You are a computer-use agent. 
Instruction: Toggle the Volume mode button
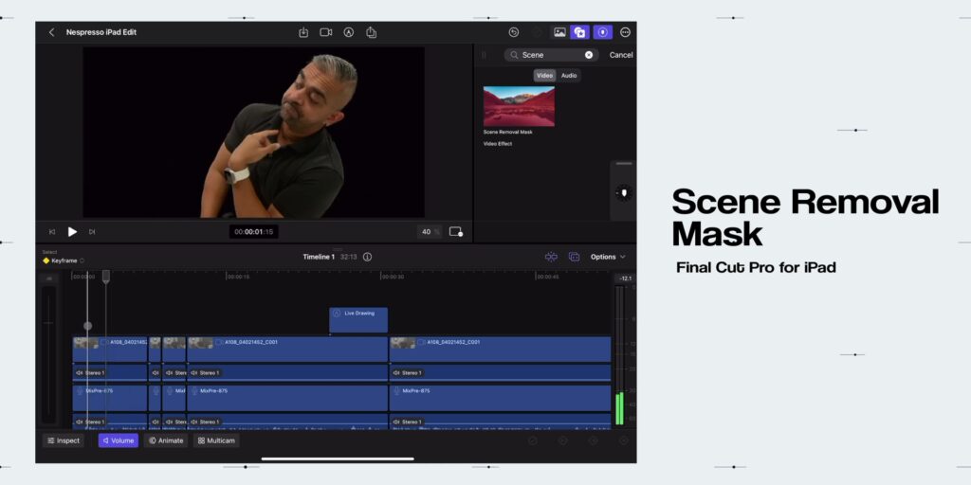click(119, 440)
